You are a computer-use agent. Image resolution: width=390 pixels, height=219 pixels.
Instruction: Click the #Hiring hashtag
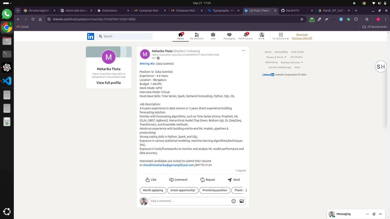click(x=144, y=64)
